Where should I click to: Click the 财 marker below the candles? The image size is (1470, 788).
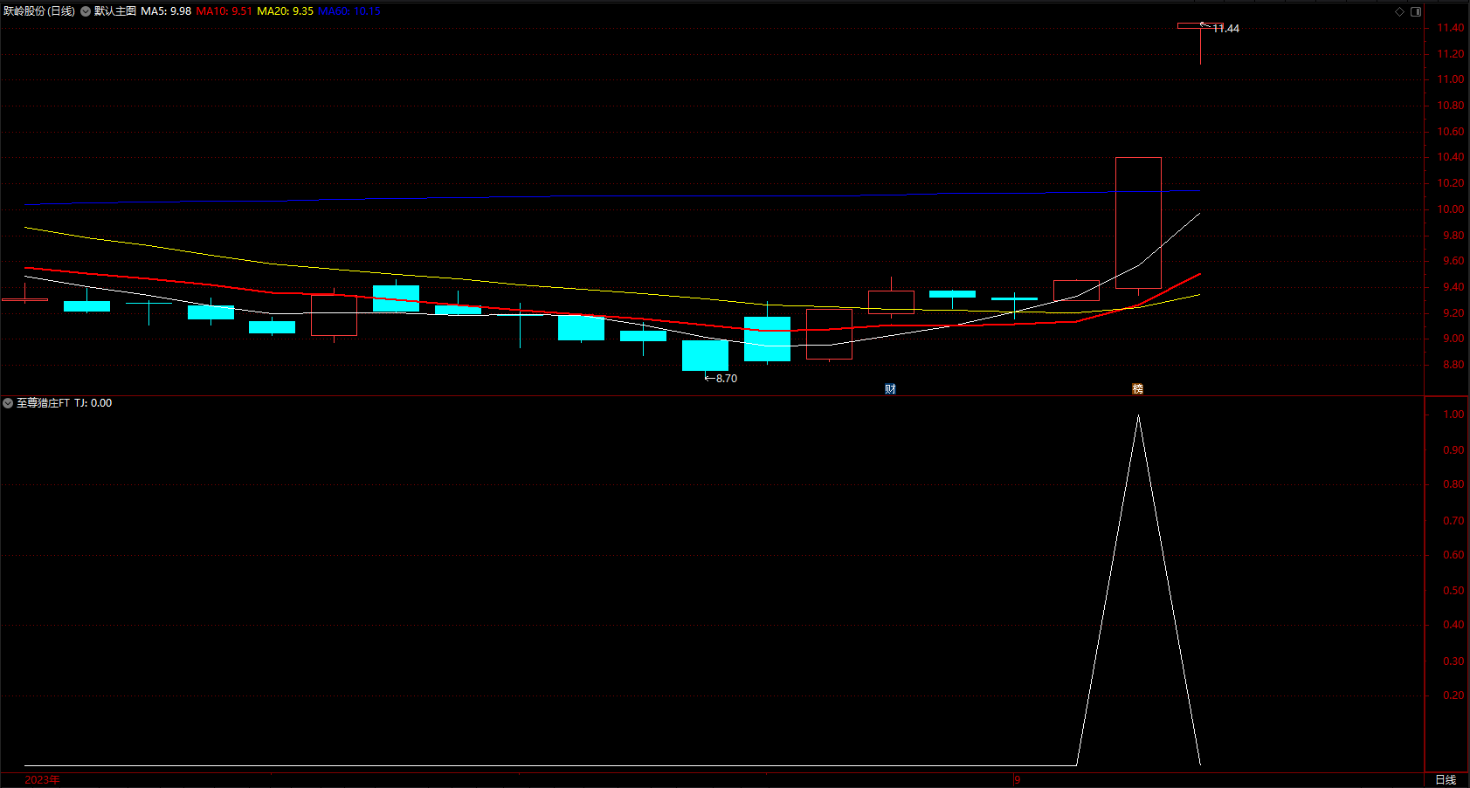pyautogui.click(x=890, y=389)
